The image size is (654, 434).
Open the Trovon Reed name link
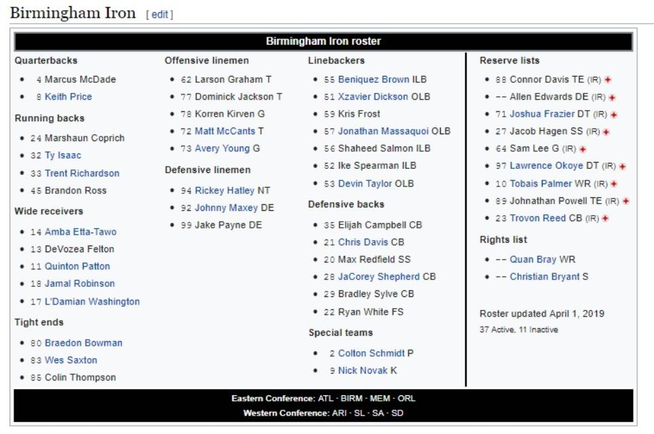pos(538,218)
